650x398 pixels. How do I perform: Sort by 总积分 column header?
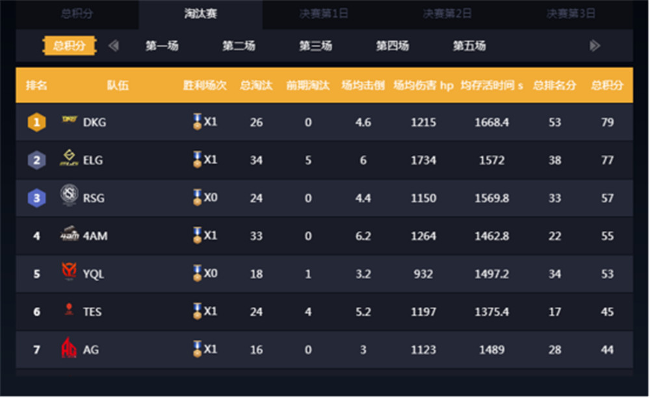(x=607, y=86)
